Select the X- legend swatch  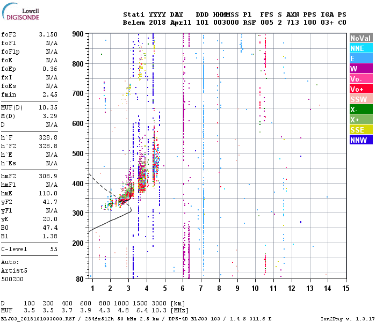coord(361,109)
